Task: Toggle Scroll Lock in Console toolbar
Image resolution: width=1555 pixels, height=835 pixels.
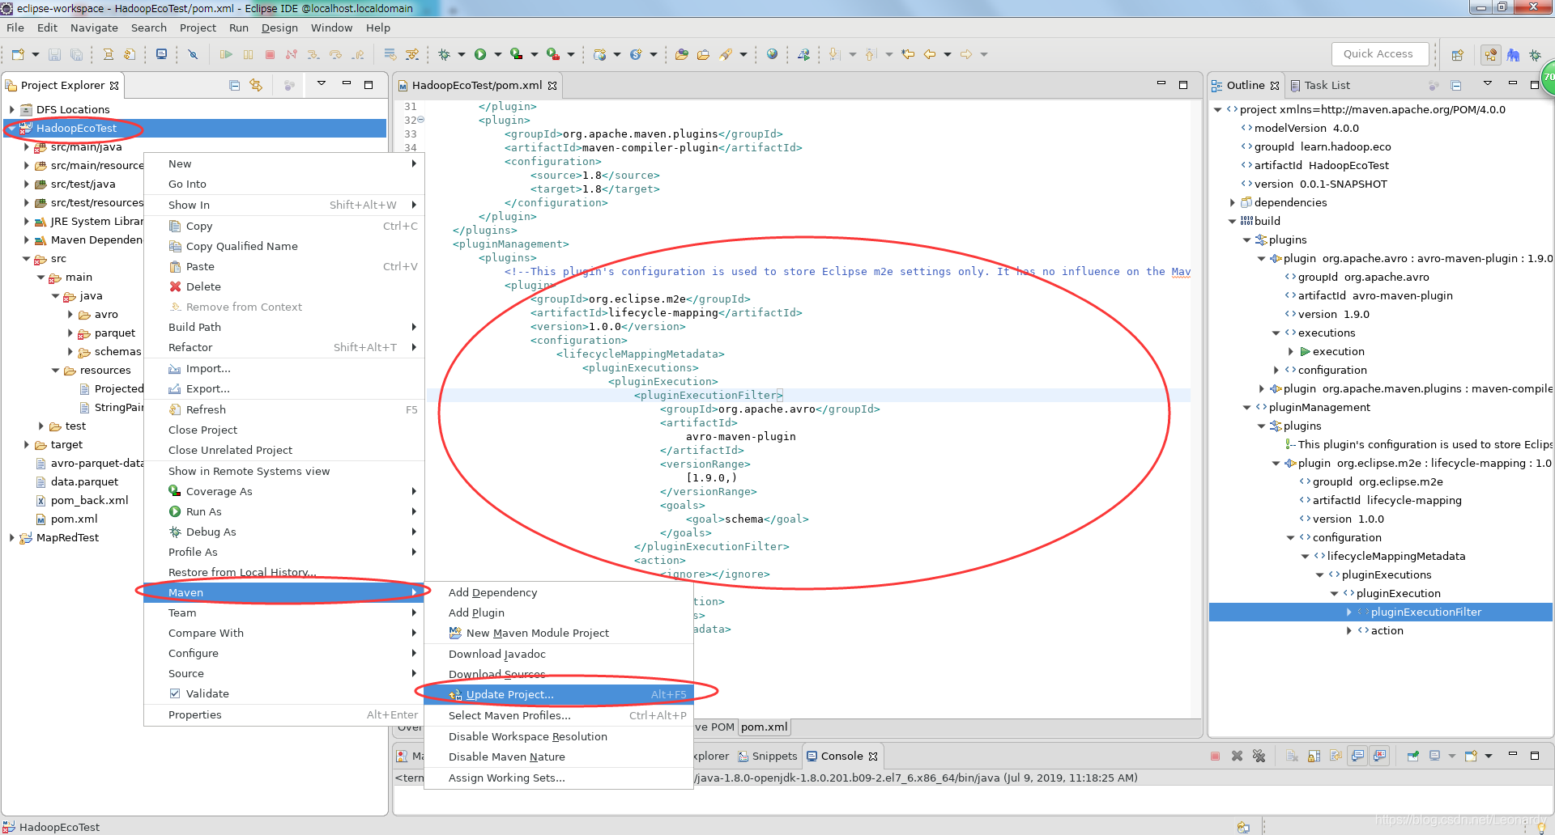Action: (1314, 756)
